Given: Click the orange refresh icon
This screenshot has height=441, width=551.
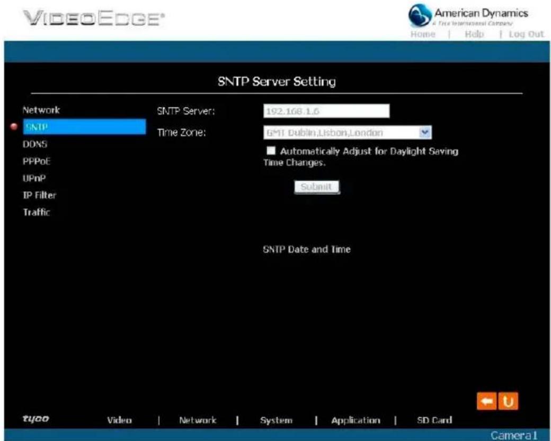Looking at the screenshot, I should point(508,401).
